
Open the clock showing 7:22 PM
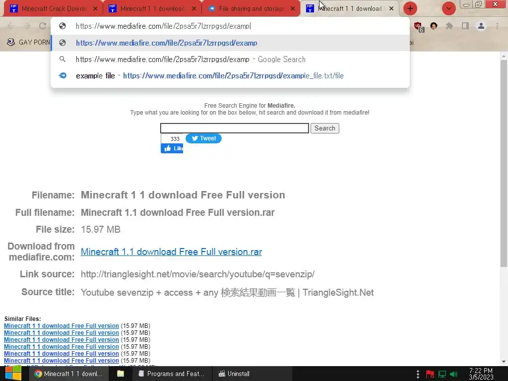click(x=481, y=374)
